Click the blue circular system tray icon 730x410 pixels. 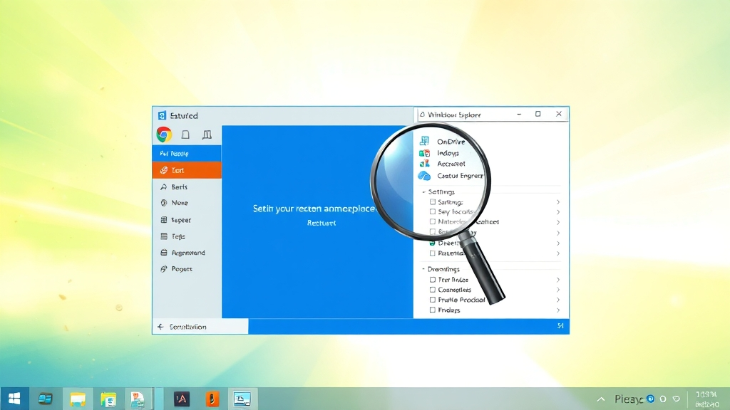click(x=650, y=399)
